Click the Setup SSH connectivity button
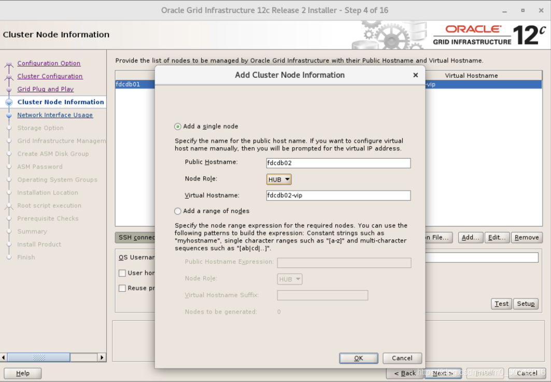The width and height of the screenshot is (551, 382). coord(526,304)
